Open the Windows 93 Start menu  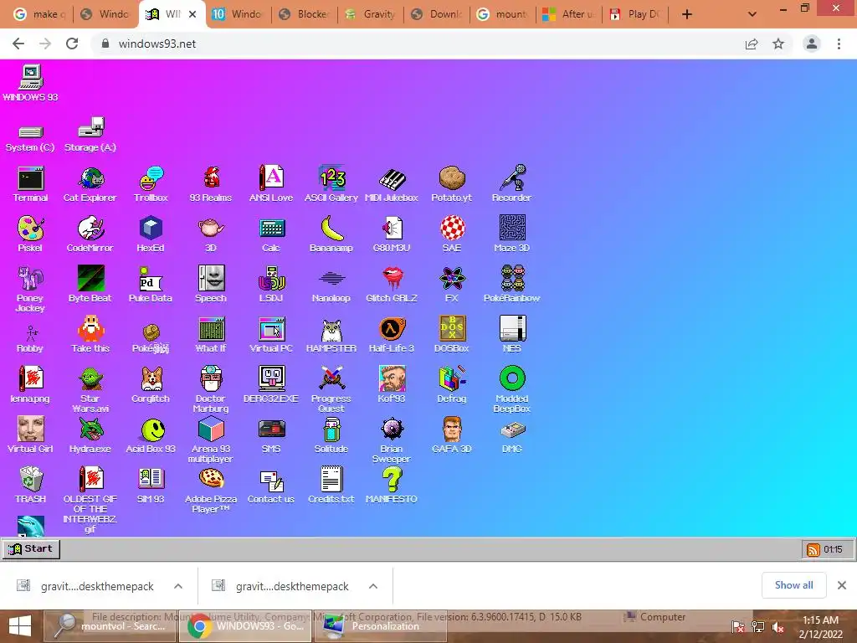coord(31,549)
